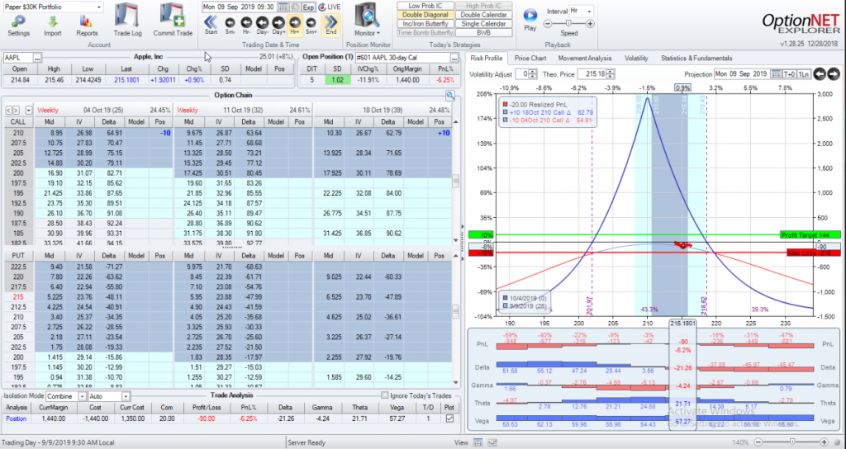Image resolution: width=846 pixels, height=449 pixels.
Task: Jump to End with the double-chevron icon
Action: pyautogui.click(x=330, y=21)
